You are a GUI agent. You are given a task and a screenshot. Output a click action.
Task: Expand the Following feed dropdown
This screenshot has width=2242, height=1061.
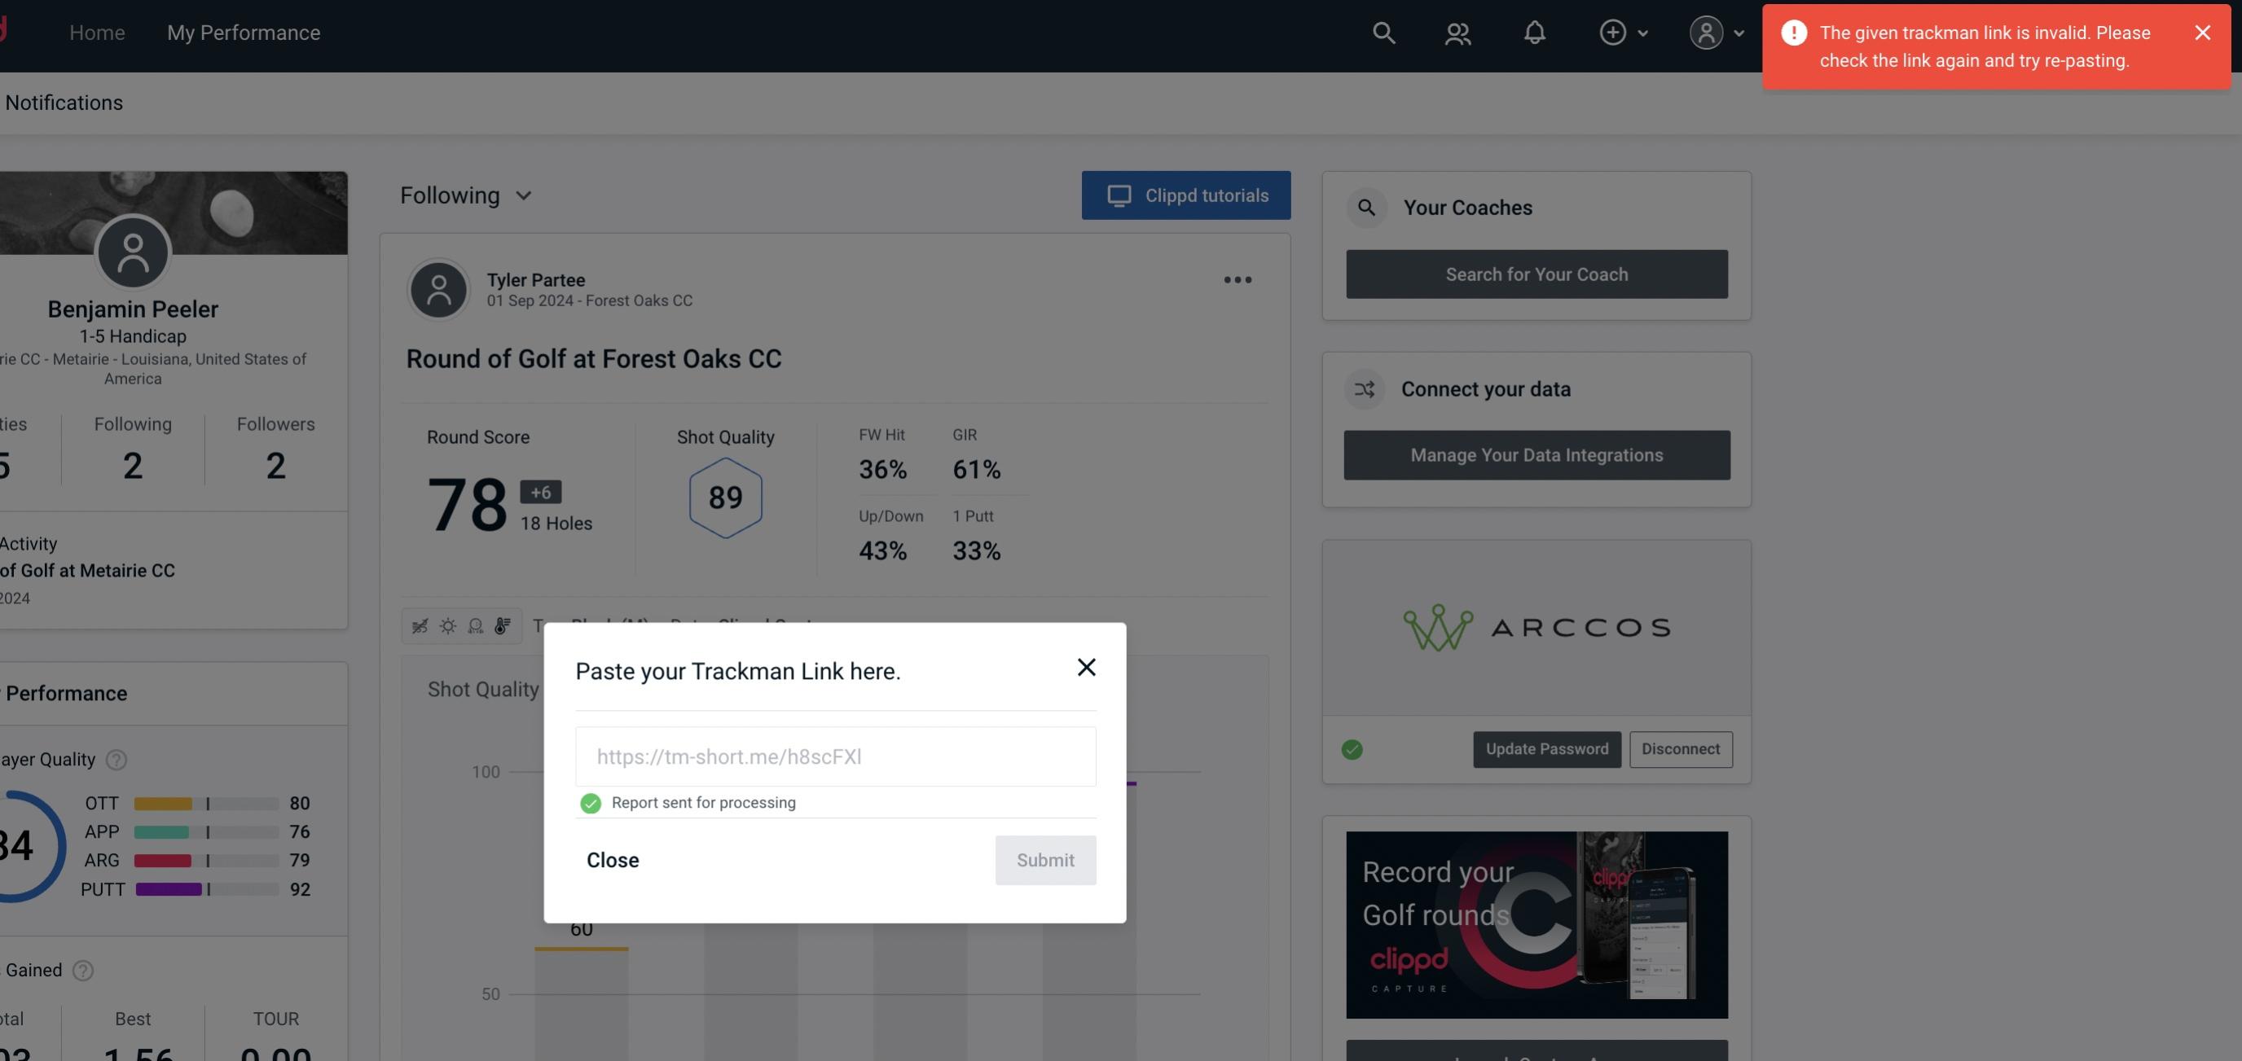(x=466, y=195)
